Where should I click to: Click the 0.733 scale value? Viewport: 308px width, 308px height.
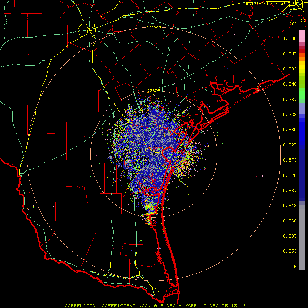(290, 115)
